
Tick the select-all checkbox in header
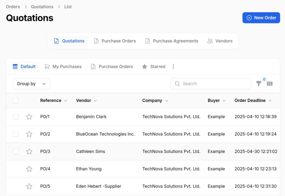click(x=16, y=100)
